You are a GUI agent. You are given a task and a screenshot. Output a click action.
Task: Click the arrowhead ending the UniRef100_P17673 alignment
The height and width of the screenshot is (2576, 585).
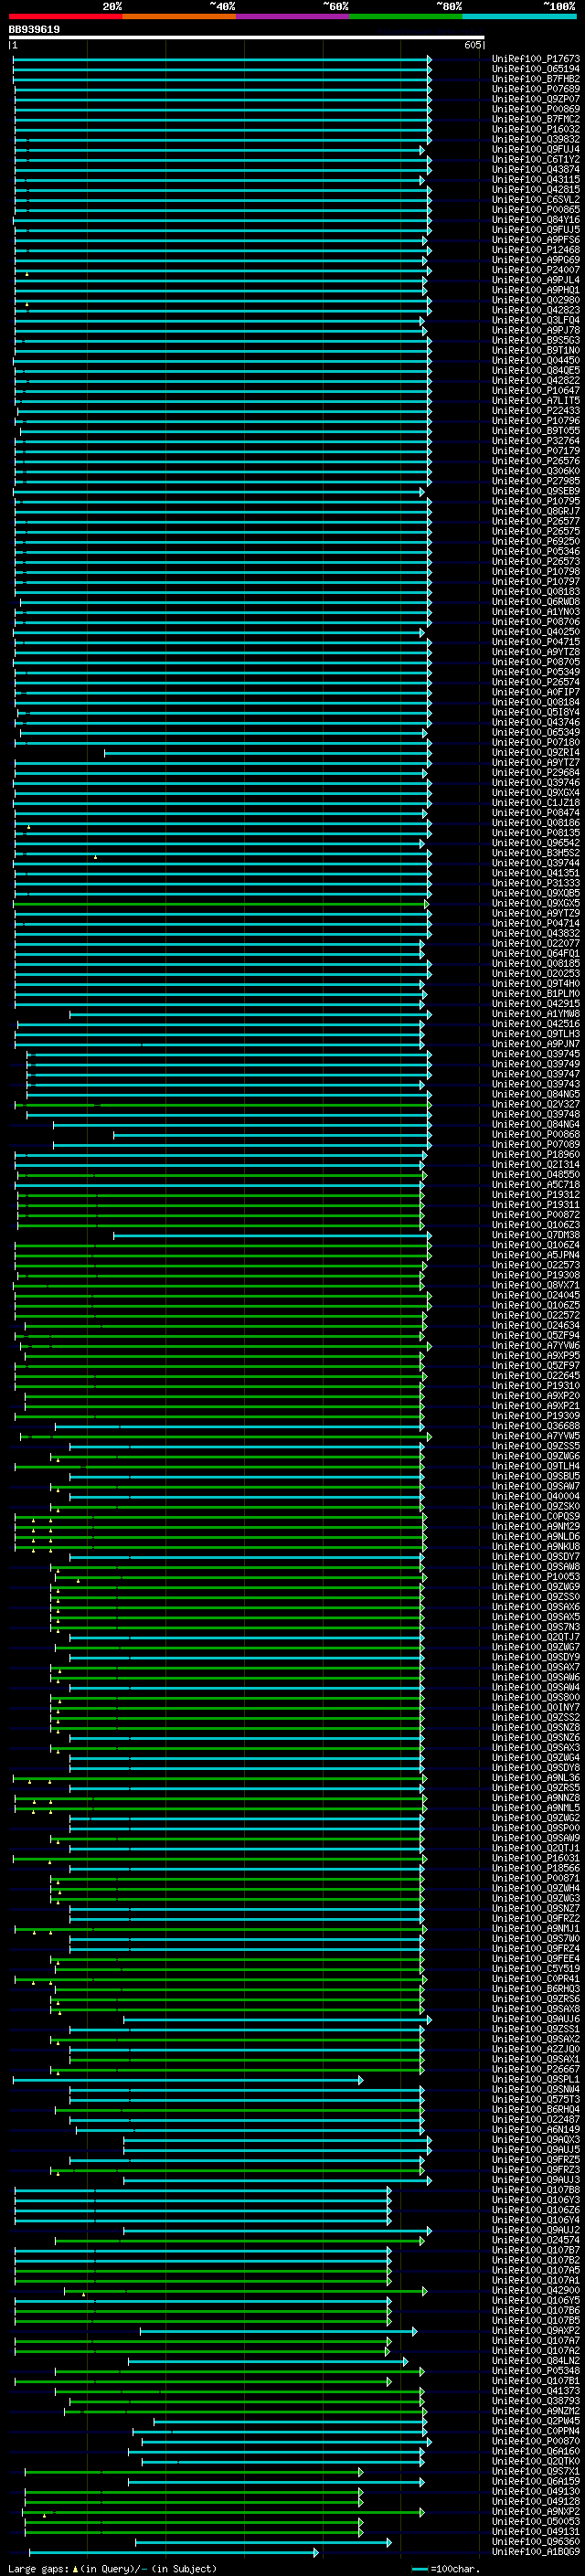click(429, 60)
